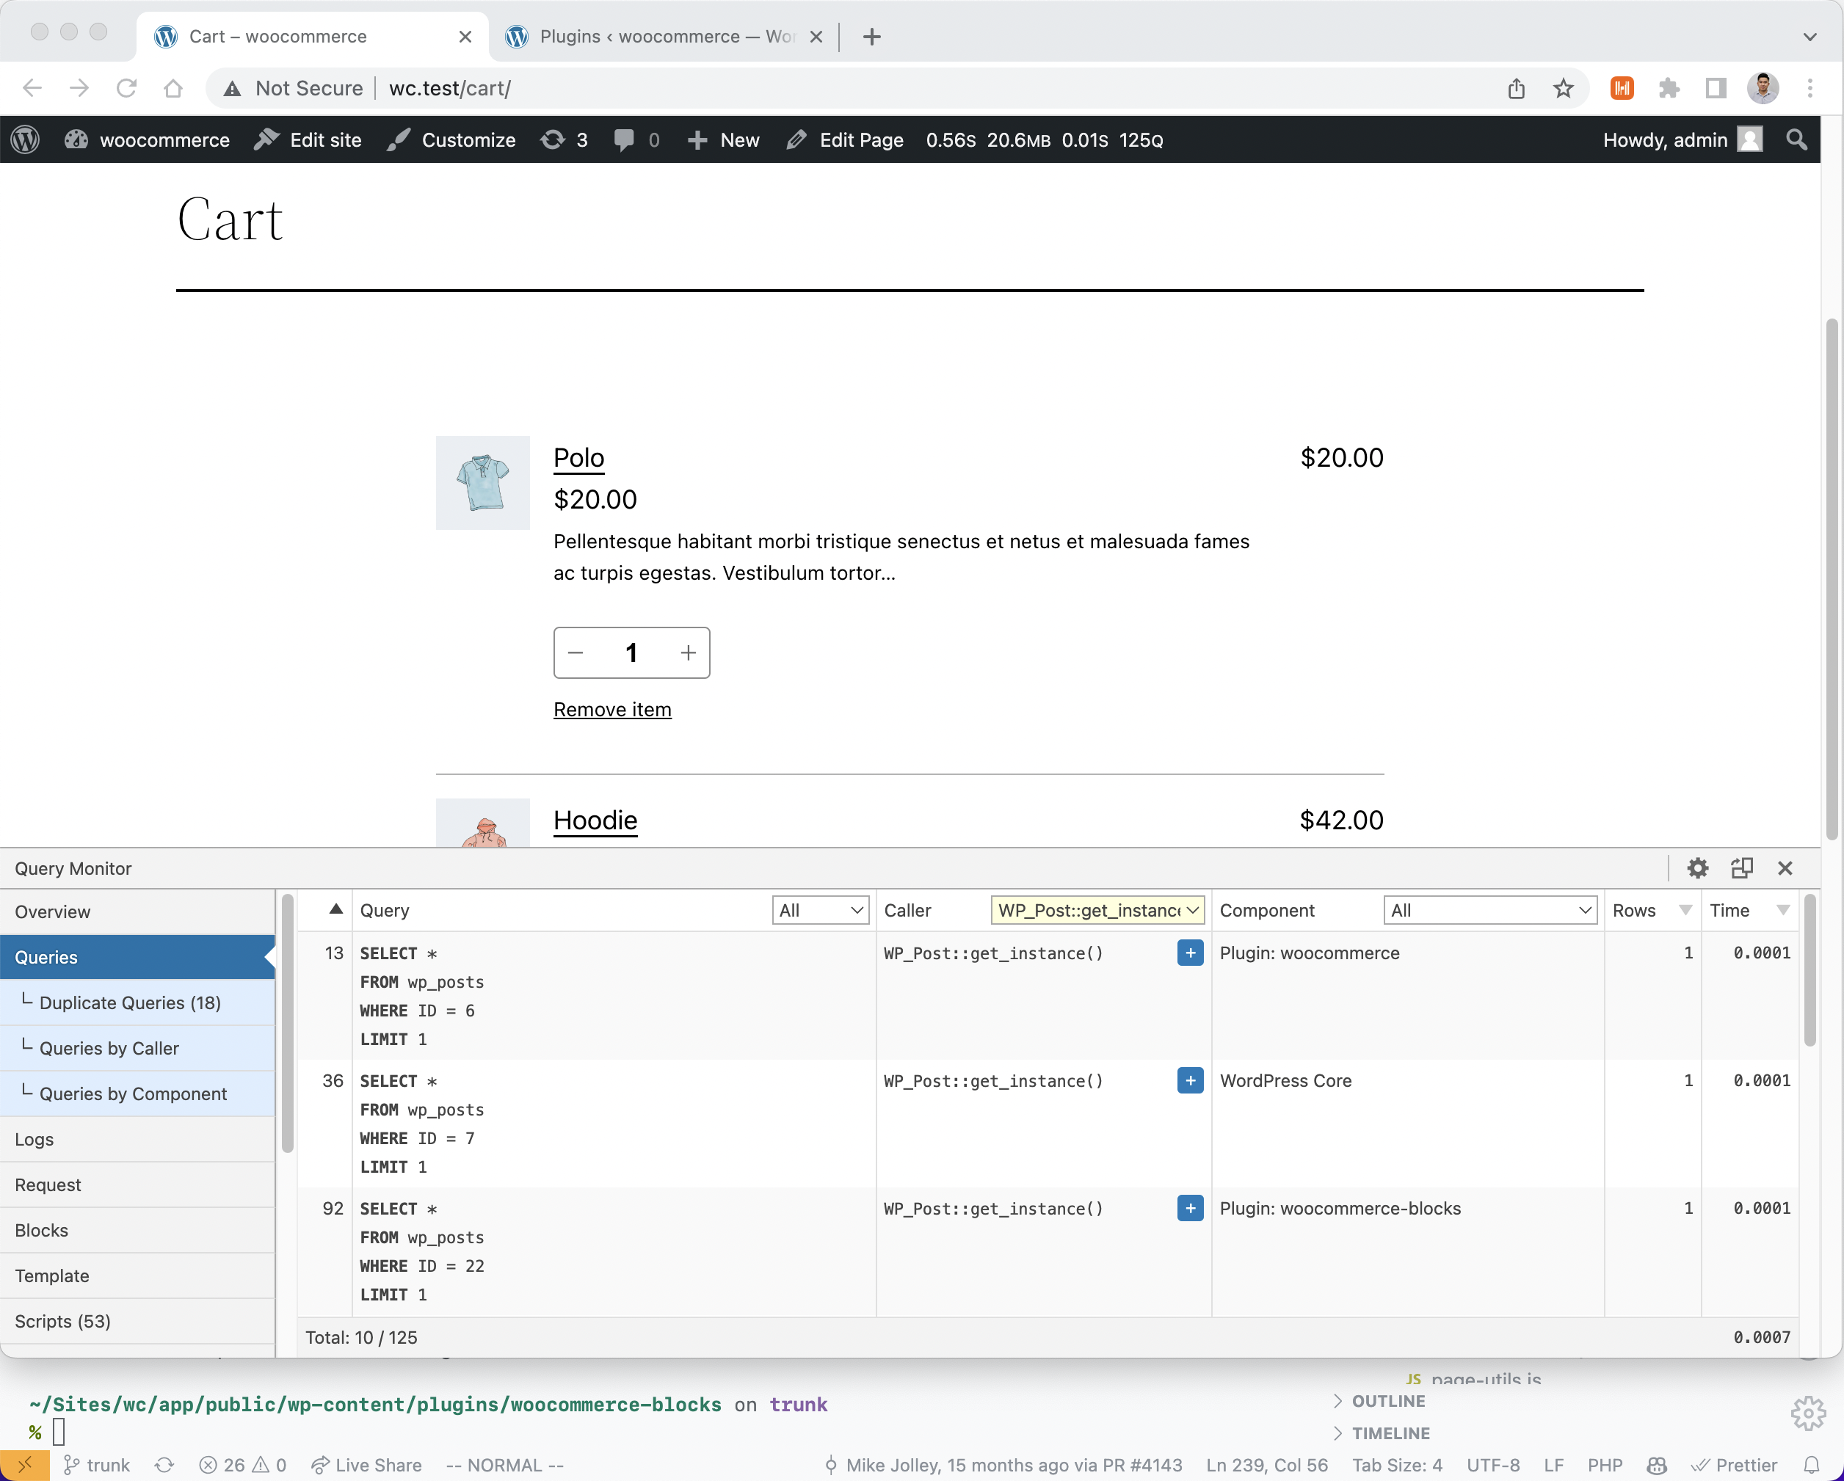Screen dimensions: 1844x1481
Task: Open the Caller filter showing WP_Post::get_instance
Action: (1097, 910)
